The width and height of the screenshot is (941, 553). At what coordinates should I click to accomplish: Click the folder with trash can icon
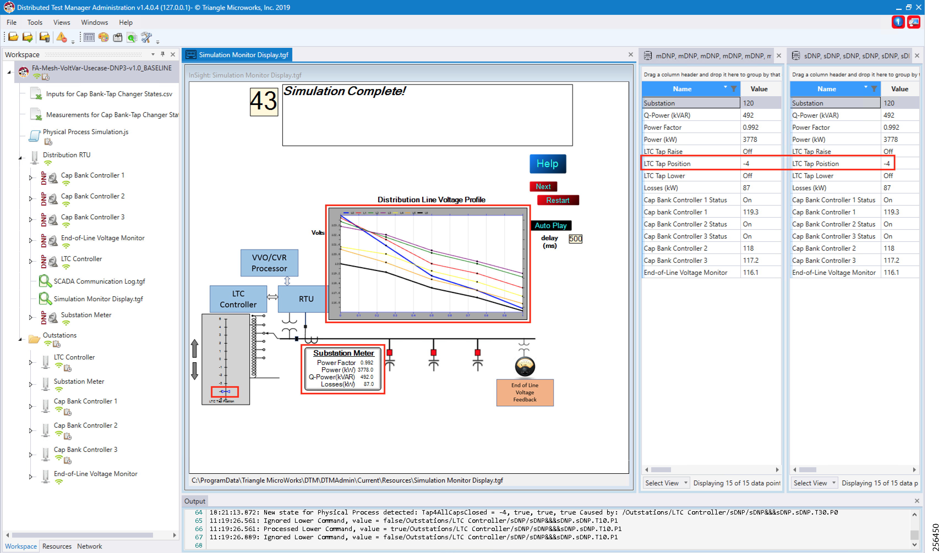(x=44, y=37)
